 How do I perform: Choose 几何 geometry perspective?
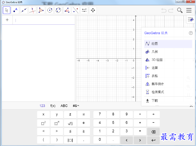(x=168, y=52)
